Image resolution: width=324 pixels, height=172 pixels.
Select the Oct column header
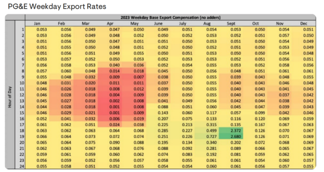click(x=255, y=24)
